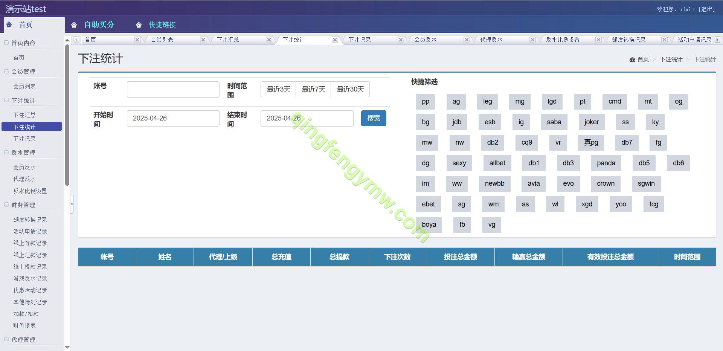Select the 最近3天 time range
Screen dimensions: 723x351
click(278, 89)
